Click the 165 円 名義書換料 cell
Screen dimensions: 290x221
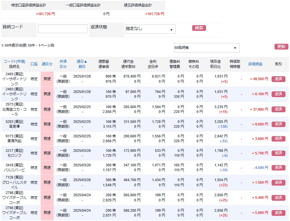tap(179, 165)
